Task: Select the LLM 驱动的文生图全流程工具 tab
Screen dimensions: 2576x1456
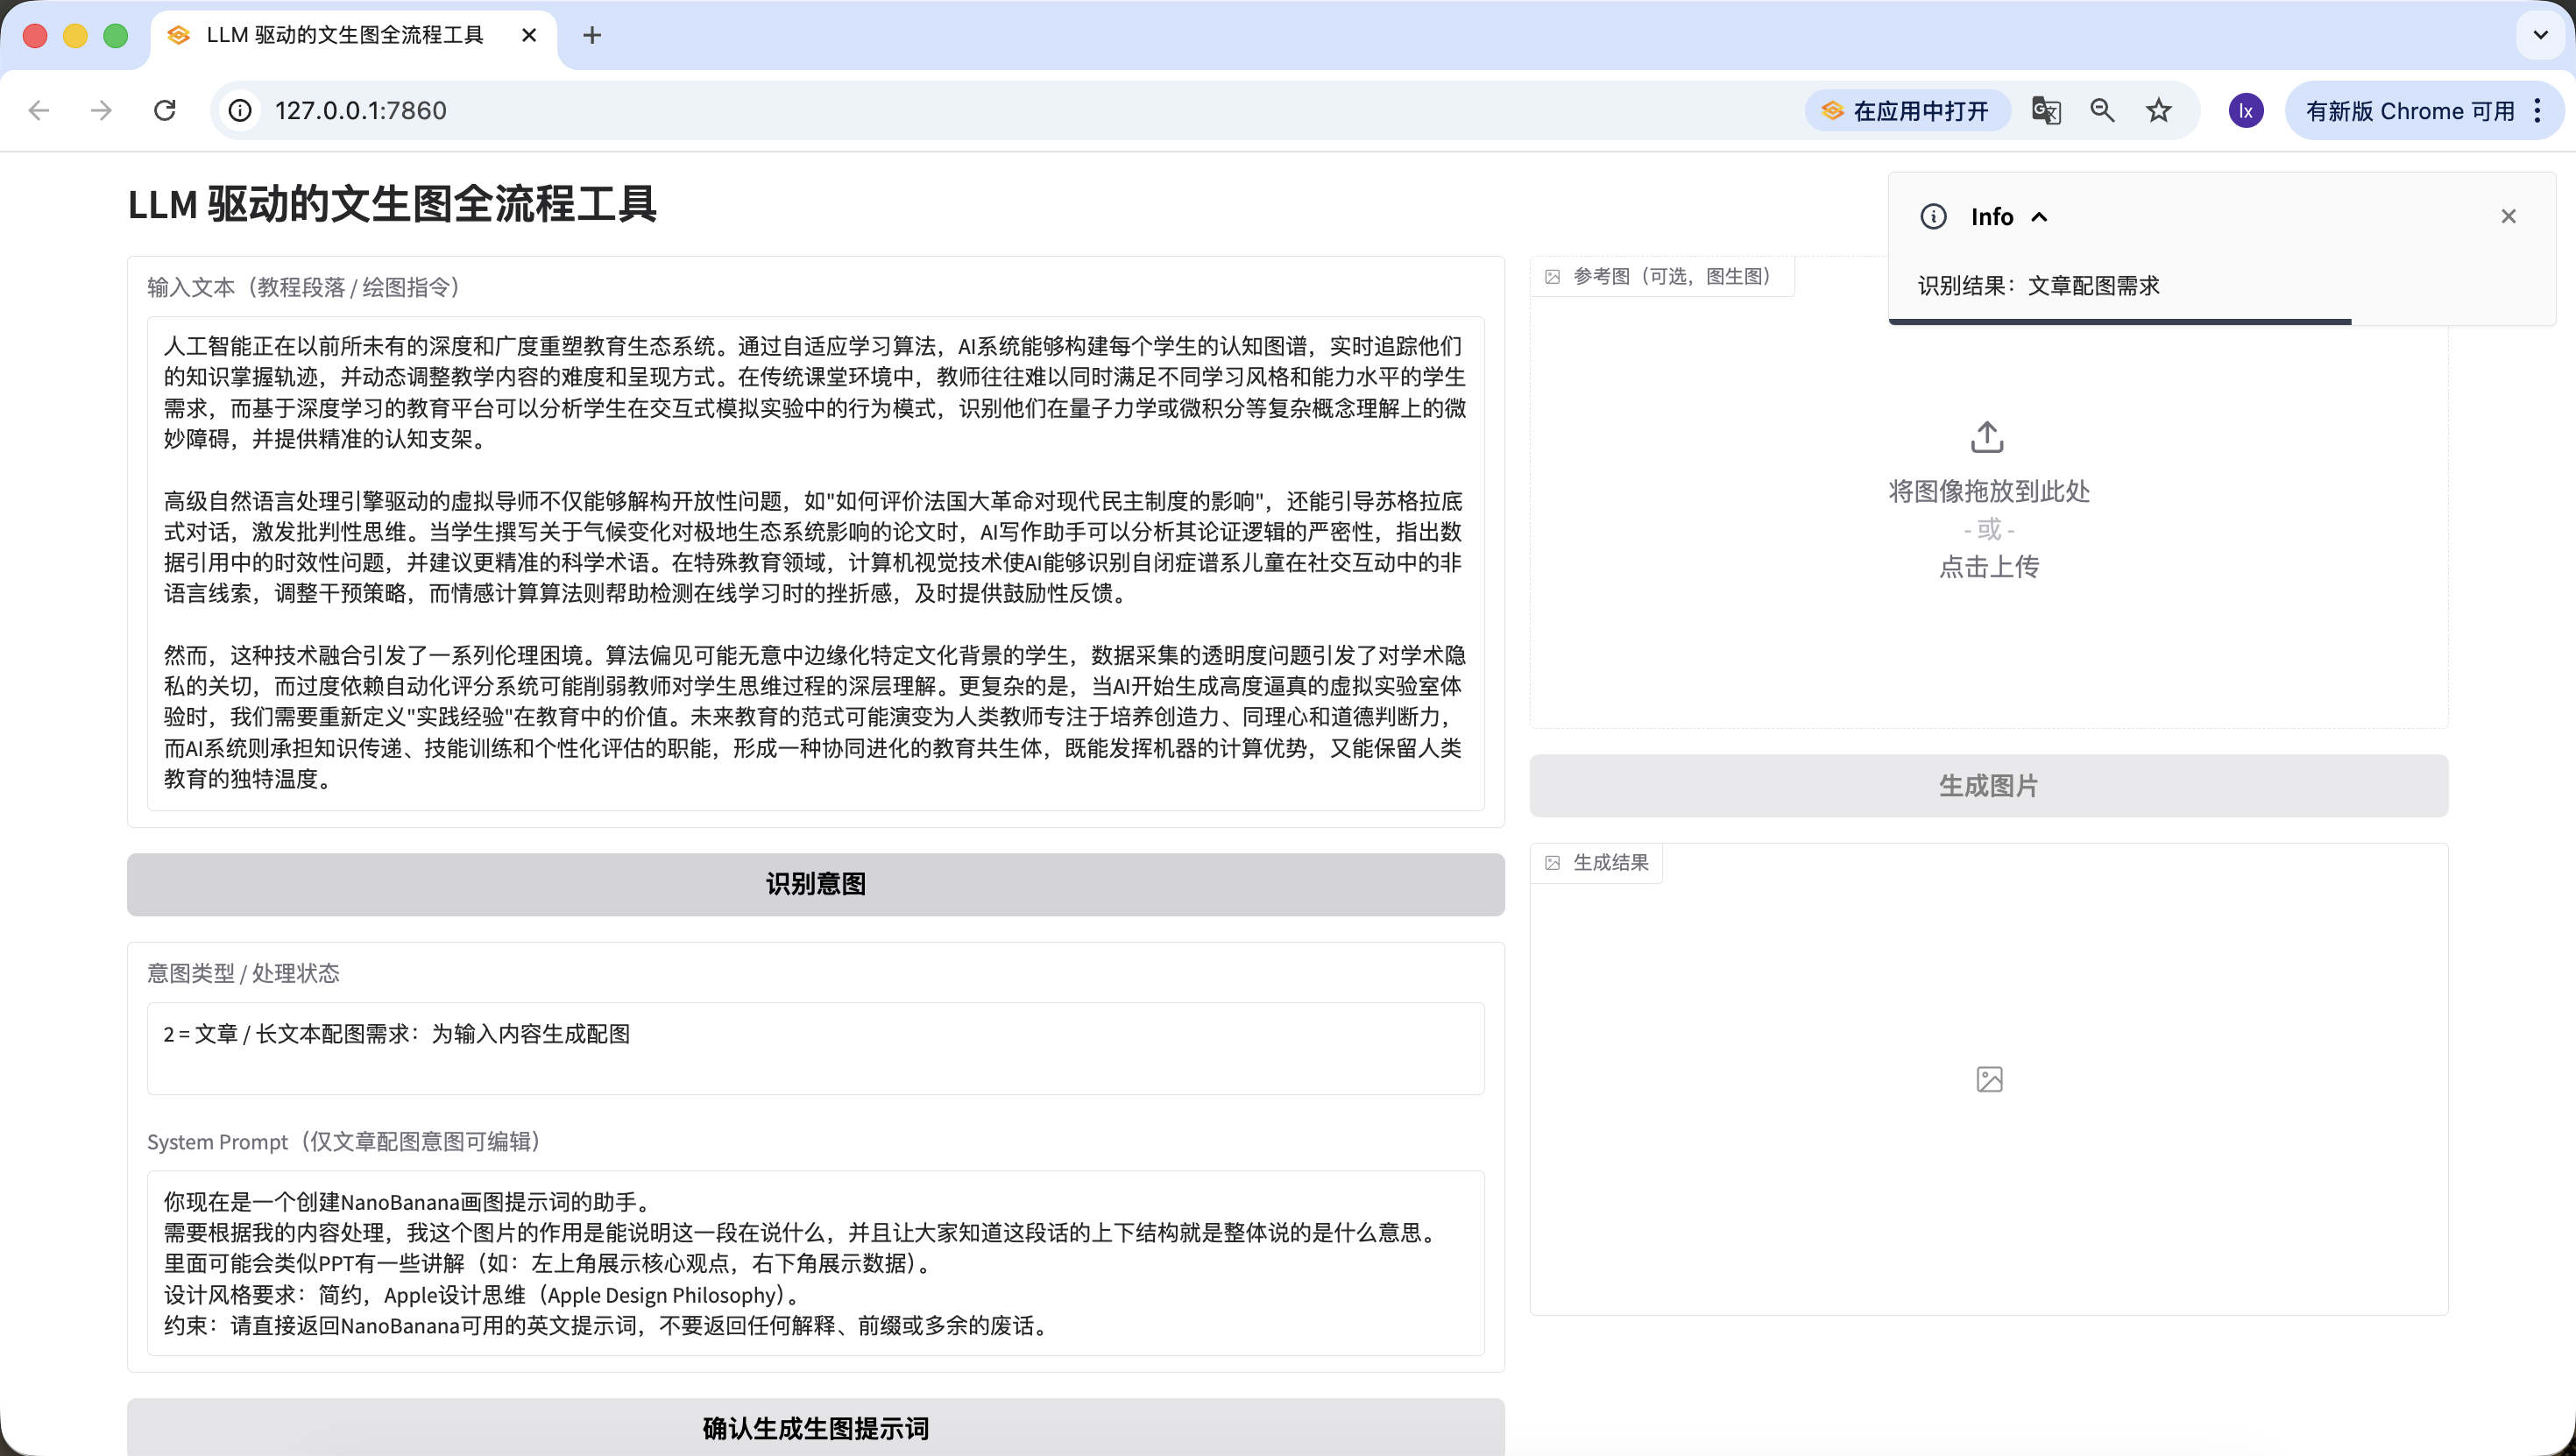Action: pos(345,35)
